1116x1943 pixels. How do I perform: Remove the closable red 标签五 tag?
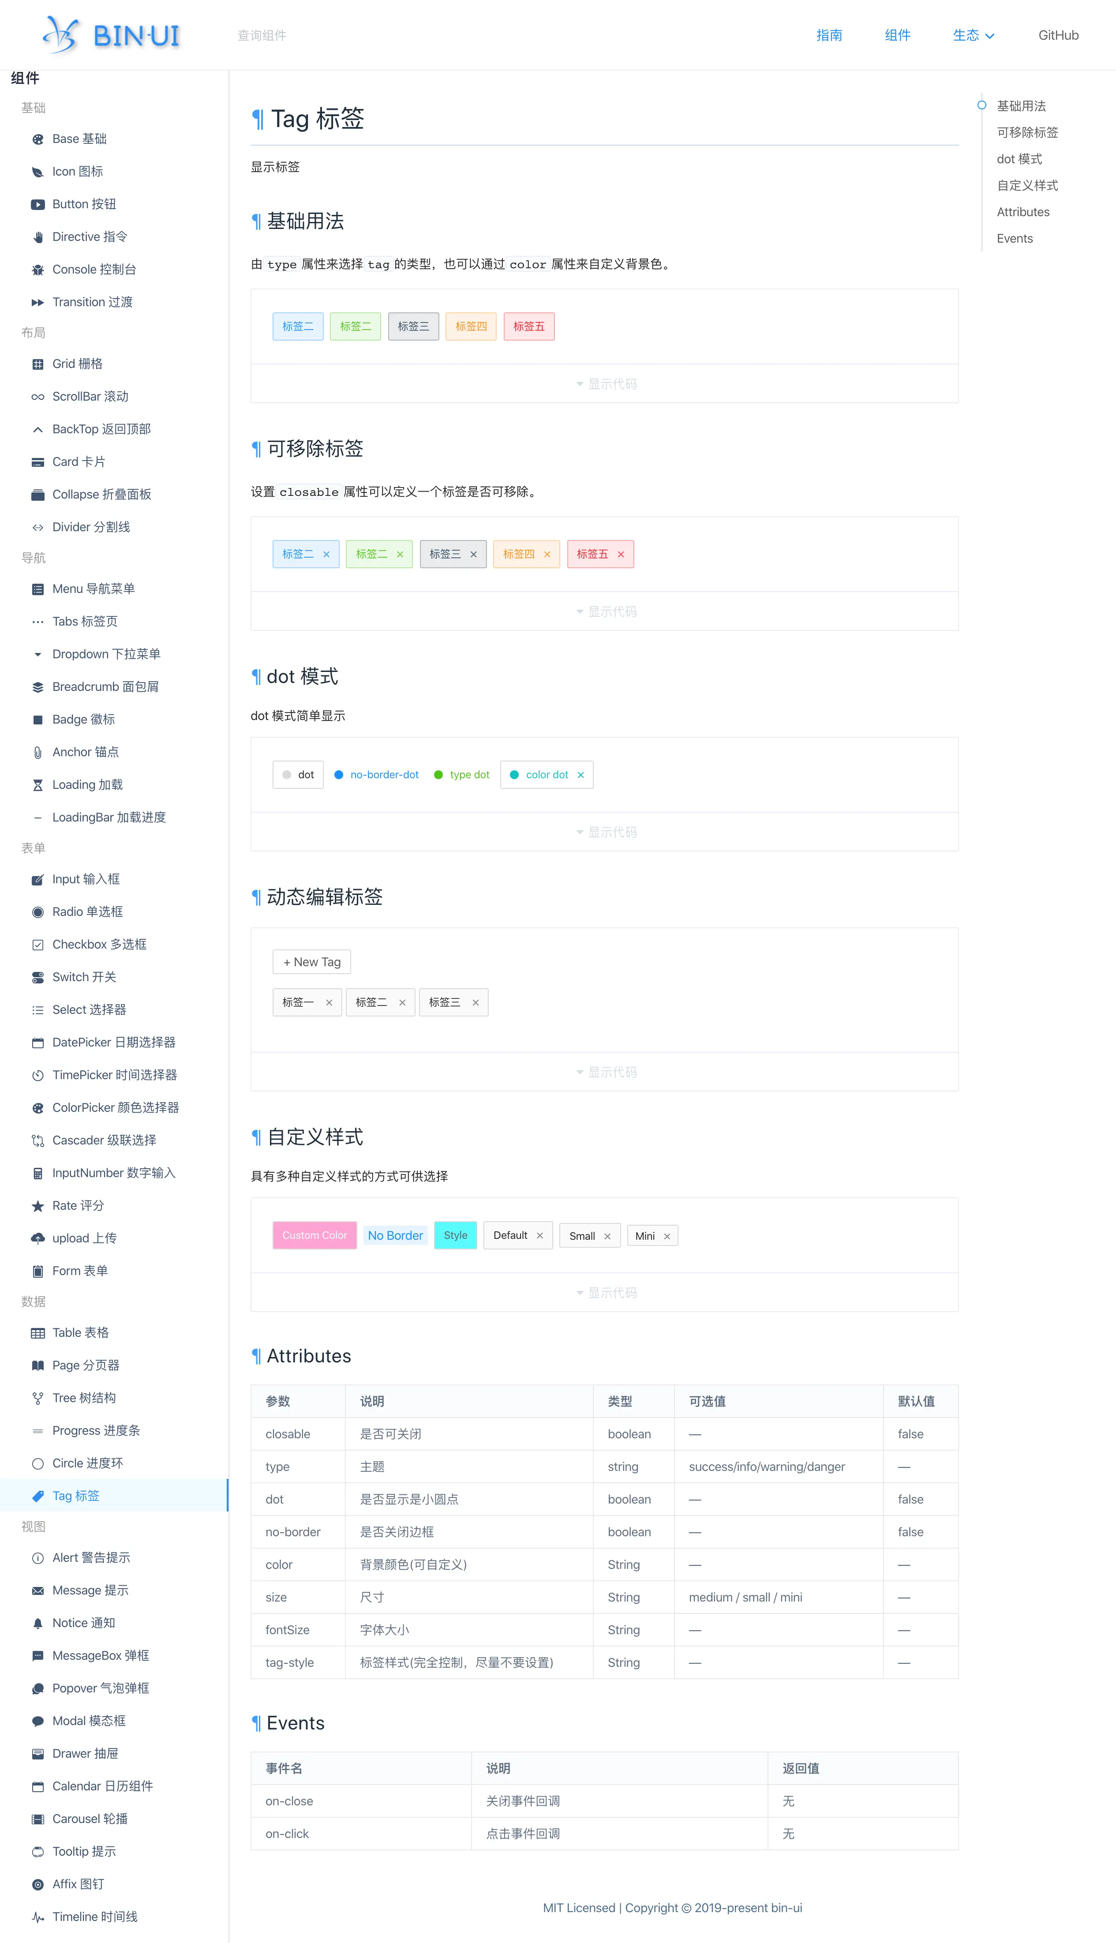click(x=621, y=554)
